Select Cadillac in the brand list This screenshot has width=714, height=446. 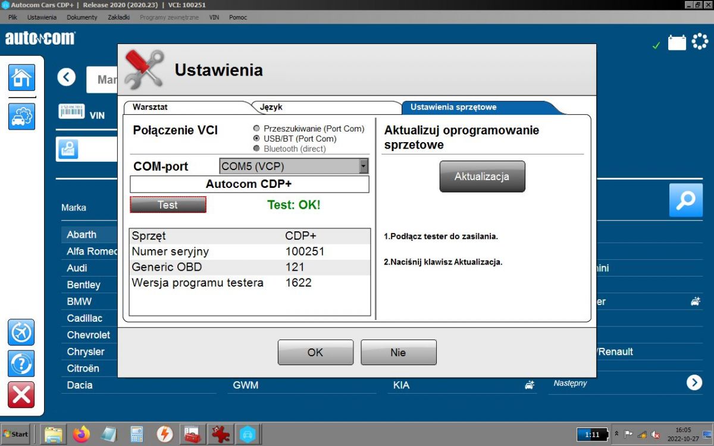click(84, 318)
